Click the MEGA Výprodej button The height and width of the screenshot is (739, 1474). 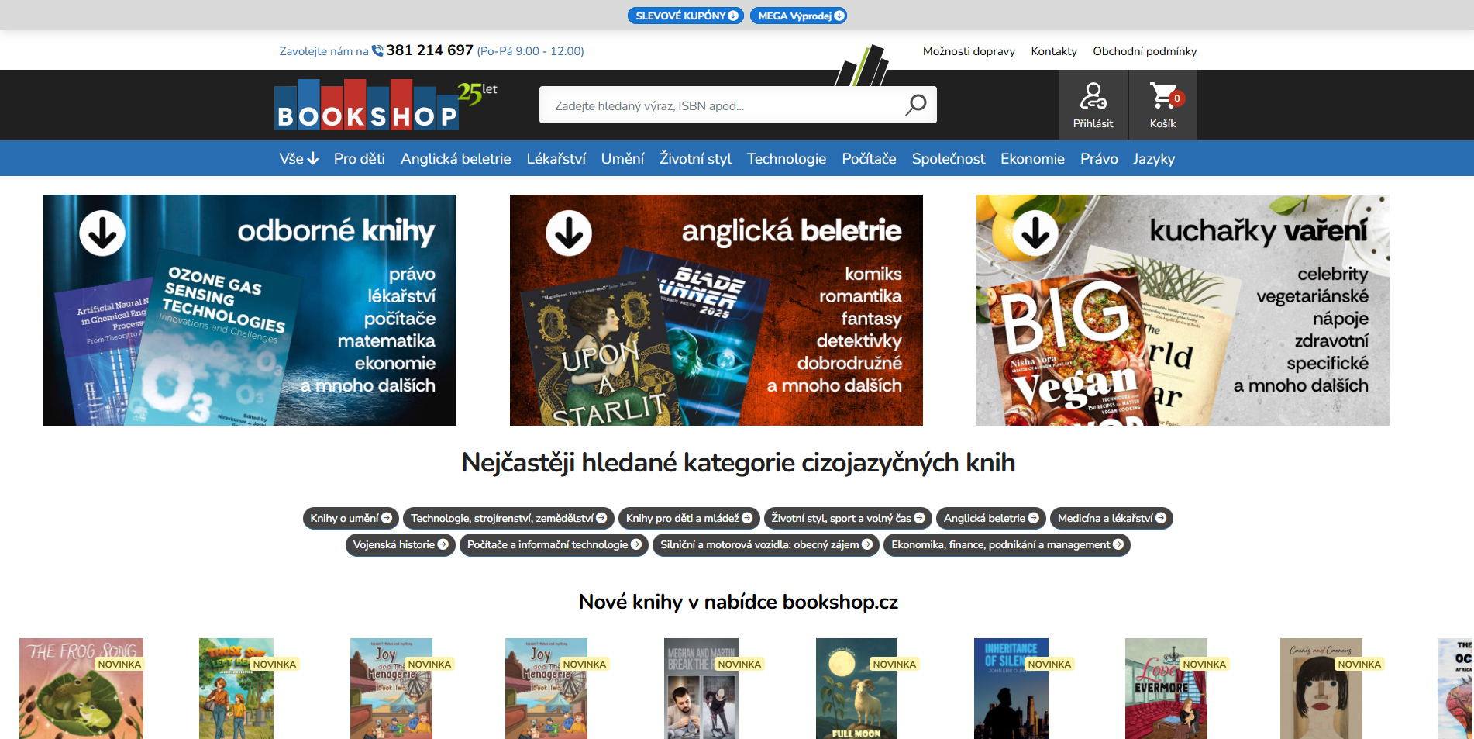[x=798, y=15]
